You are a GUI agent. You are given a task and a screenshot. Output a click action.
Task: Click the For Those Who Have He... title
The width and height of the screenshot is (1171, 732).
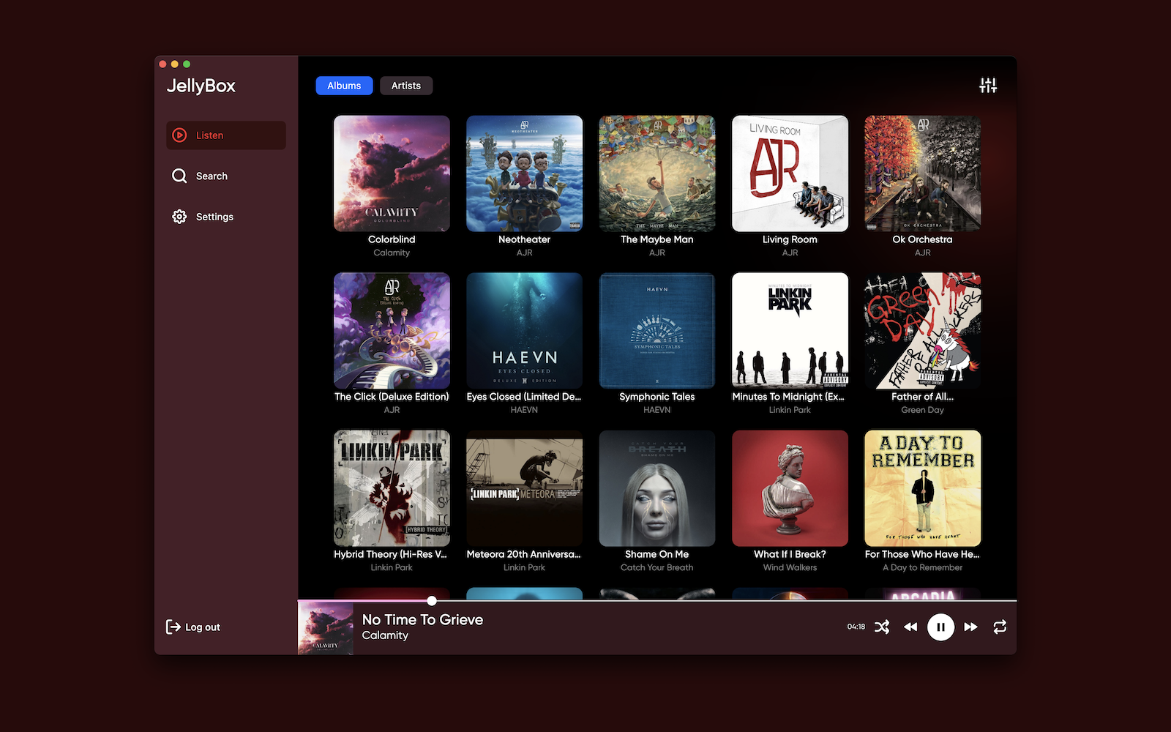(922, 554)
